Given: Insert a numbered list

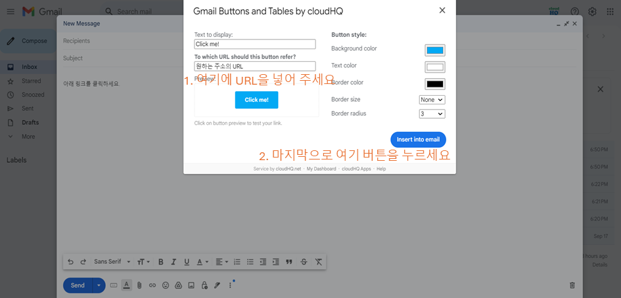Looking at the screenshot, I should pos(237,262).
